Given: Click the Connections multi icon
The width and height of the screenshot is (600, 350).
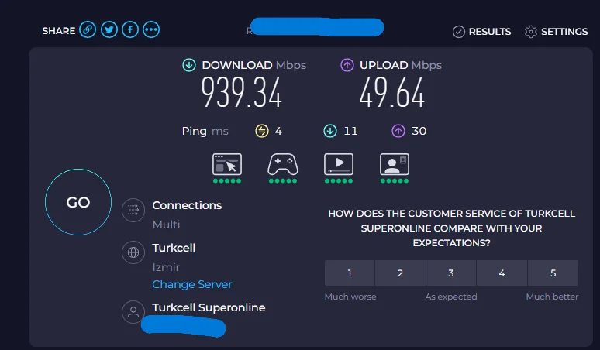Looking at the screenshot, I should point(133,210).
